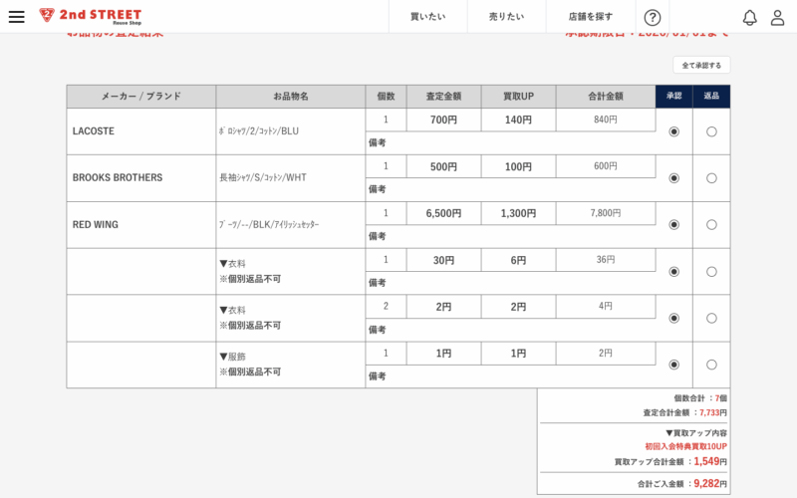Select 返品 radio for LACOSTE item

[711, 131]
